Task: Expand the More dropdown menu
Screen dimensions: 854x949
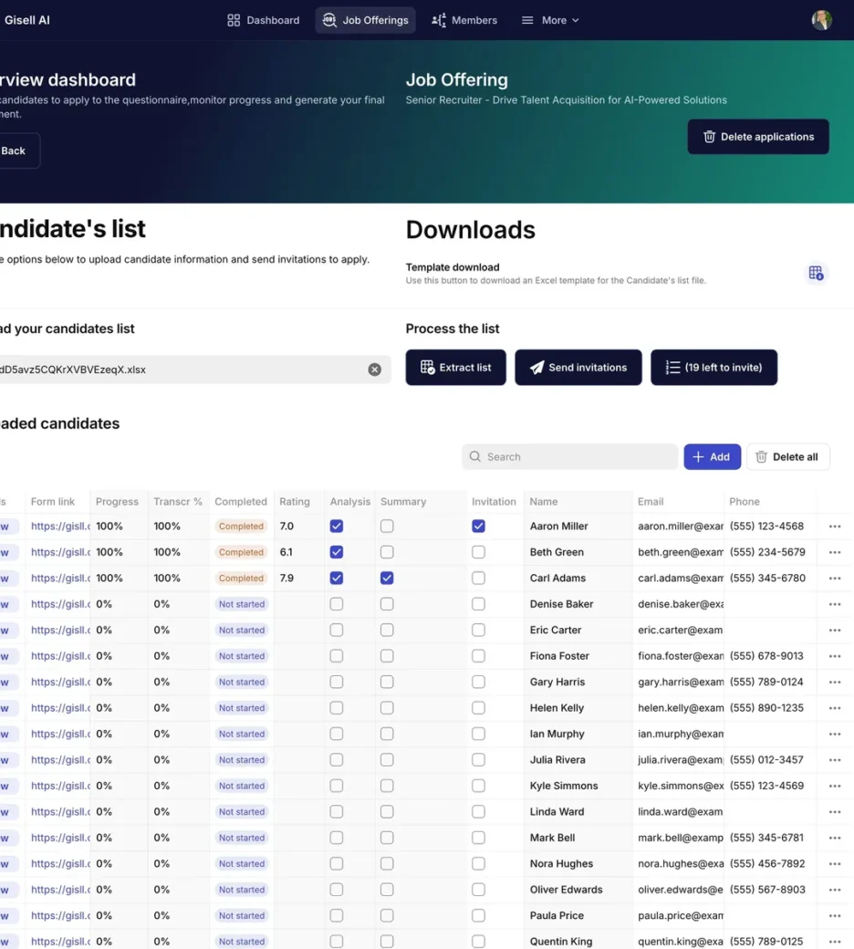Action: pos(550,20)
